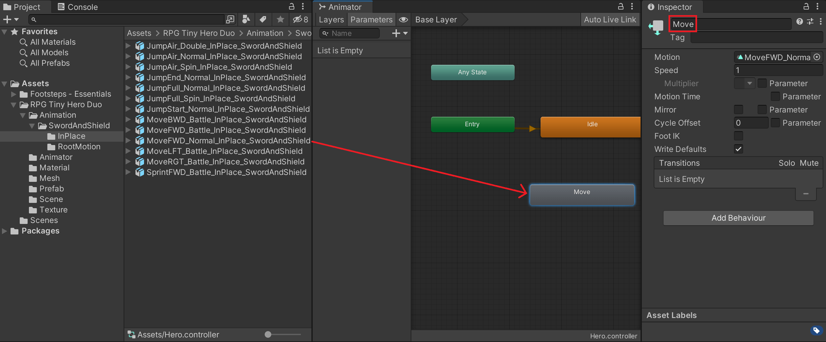
Task: Expand the Footsteps - Essentials folder
Action: (x=14, y=94)
